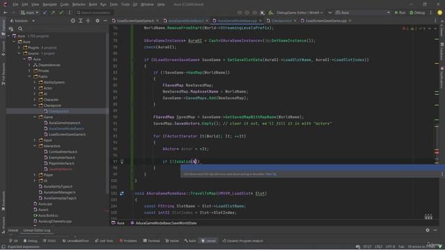Click the gutter override icon on line 102
Image resolution: width=445 pixels, height=250 pixels.
click(122, 193)
